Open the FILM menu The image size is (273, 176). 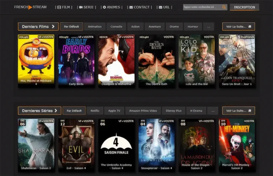point(64,7)
